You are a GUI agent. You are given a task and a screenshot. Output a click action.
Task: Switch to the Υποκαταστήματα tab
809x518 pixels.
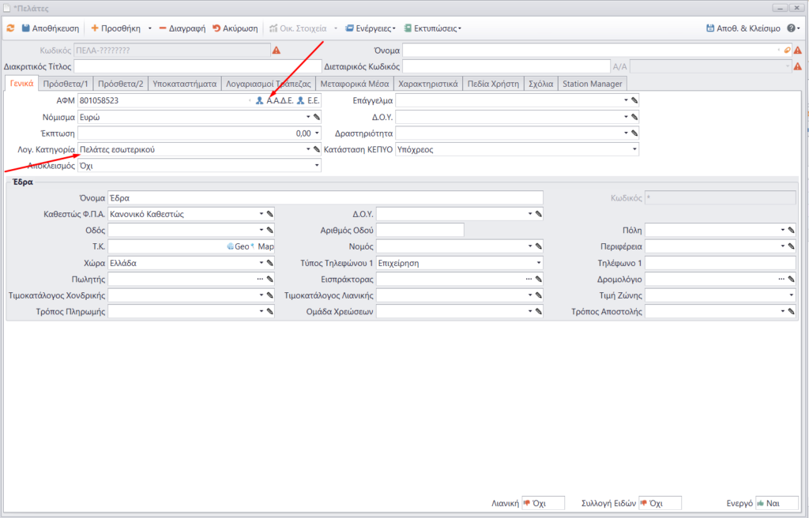[184, 84]
